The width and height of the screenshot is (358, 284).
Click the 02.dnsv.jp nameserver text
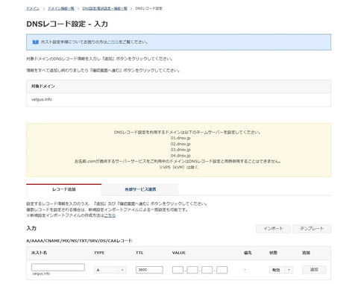(x=180, y=144)
